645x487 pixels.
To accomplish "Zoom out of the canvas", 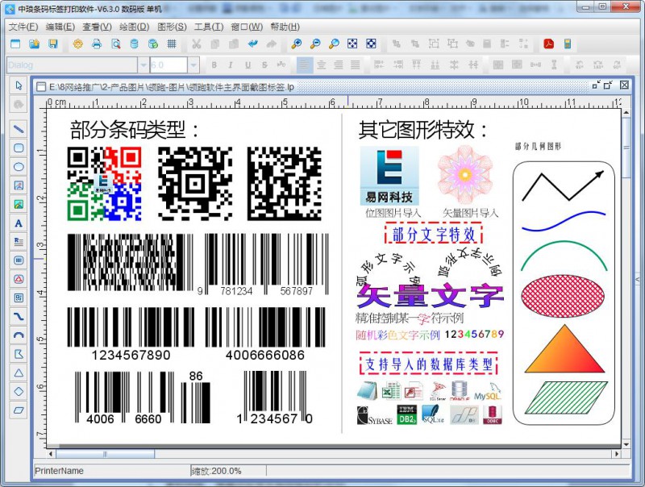I will tap(315, 44).
